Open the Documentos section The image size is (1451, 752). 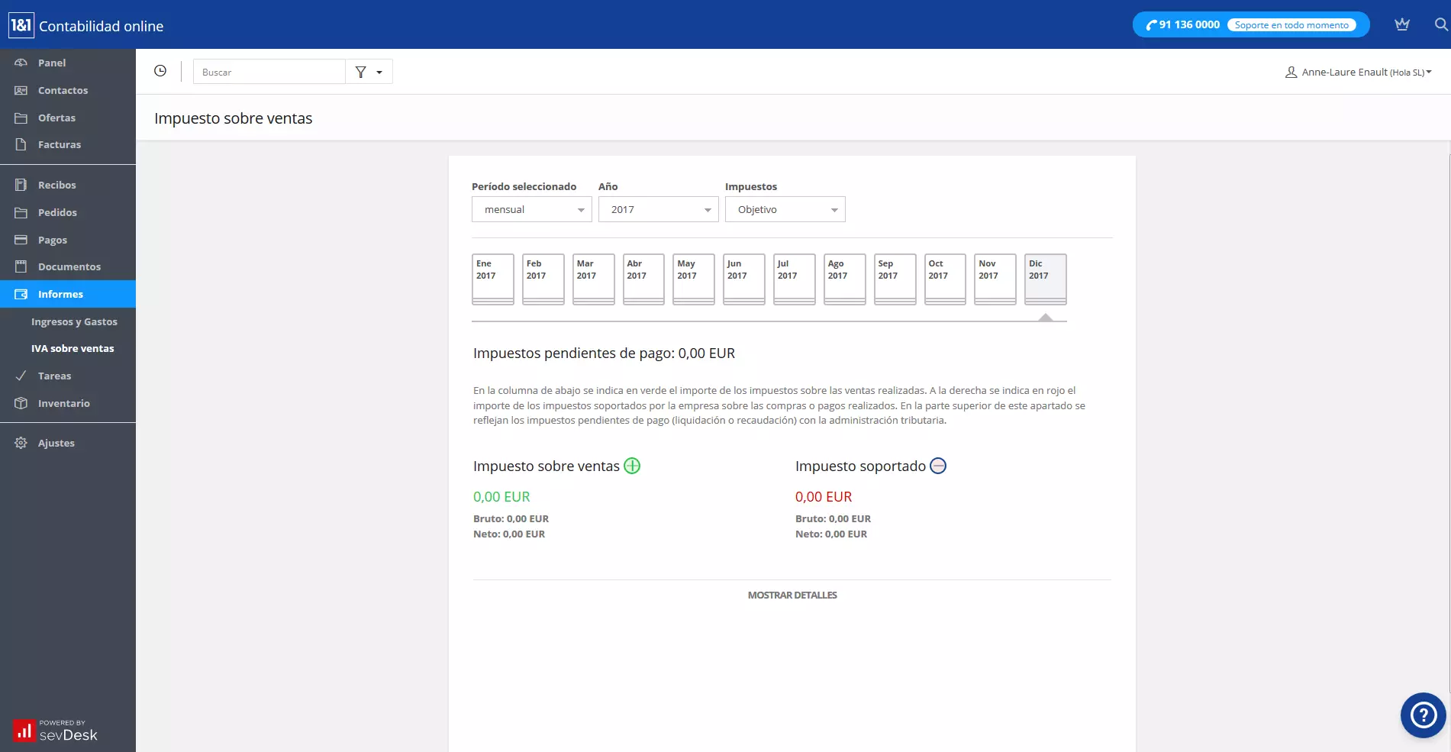point(69,266)
